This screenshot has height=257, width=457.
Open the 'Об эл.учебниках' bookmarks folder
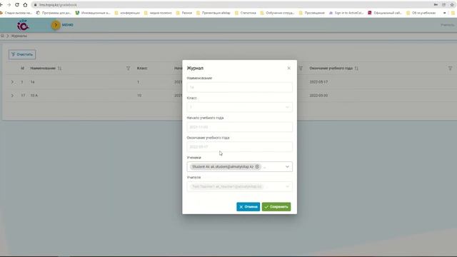(x=421, y=13)
